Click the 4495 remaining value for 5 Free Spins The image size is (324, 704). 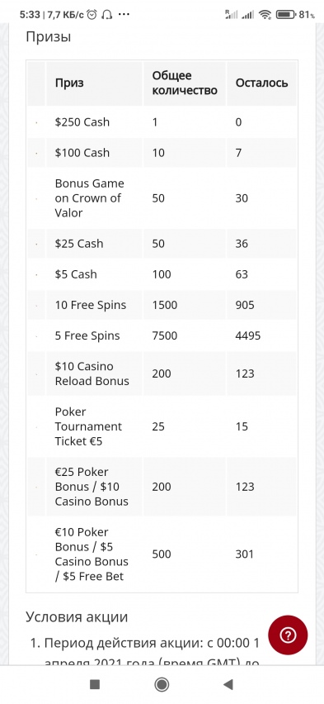248,335
